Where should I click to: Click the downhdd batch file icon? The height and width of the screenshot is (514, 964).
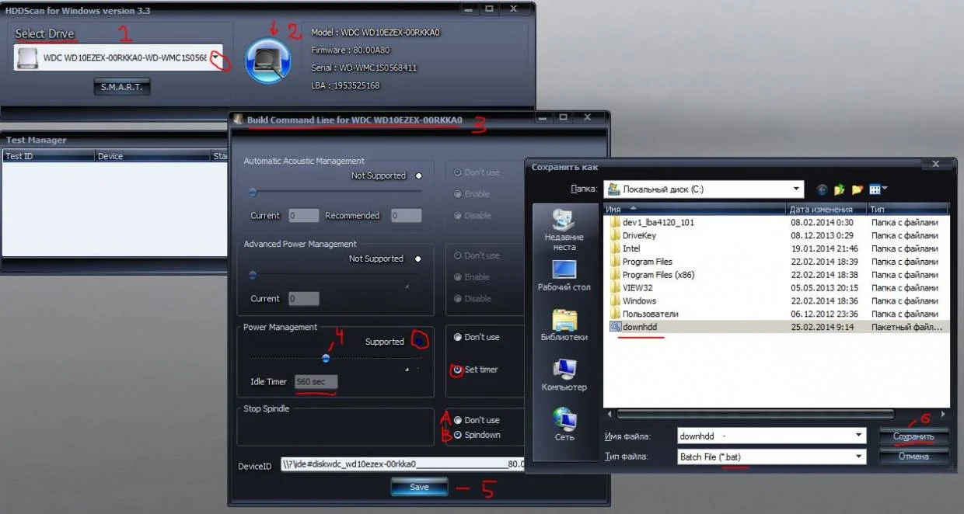tap(615, 327)
